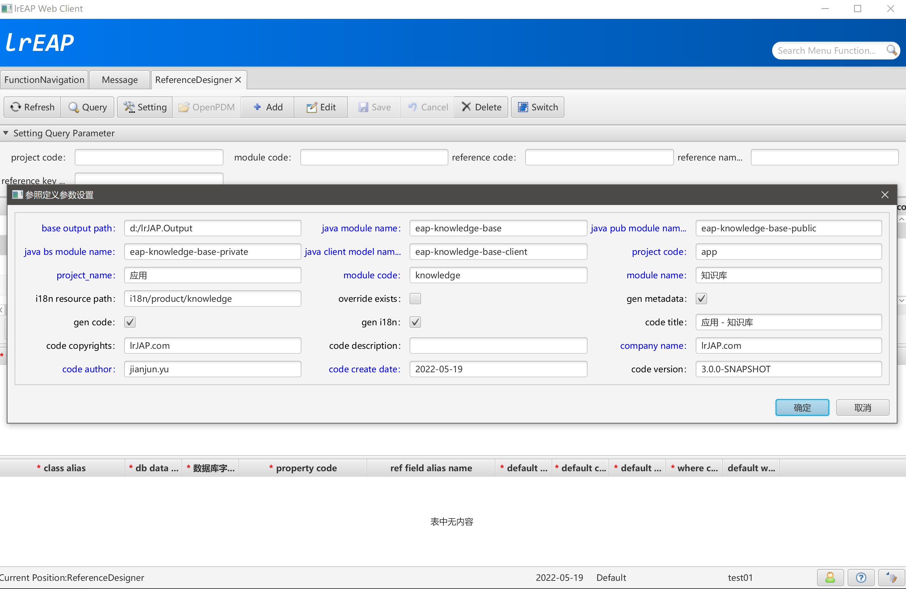
Task: Click the rightmost status bar icon
Action: tap(891, 578)
